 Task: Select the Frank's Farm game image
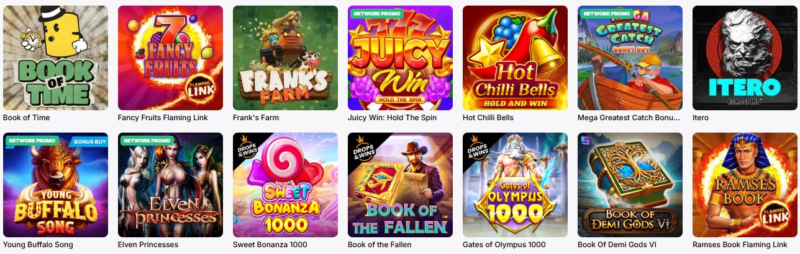285,58
